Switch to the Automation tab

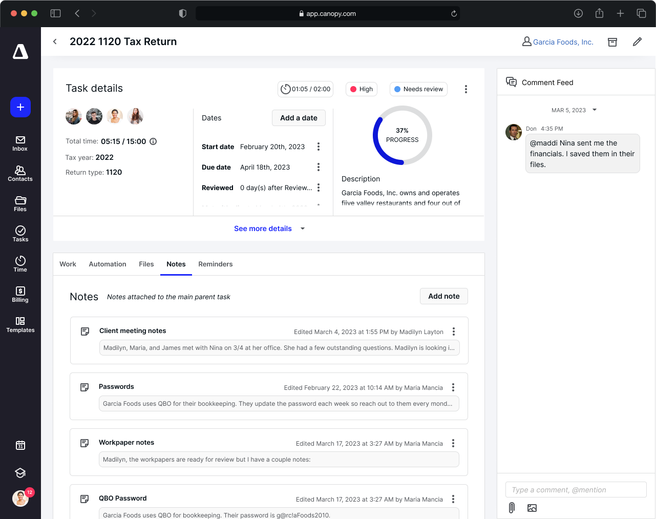(x=107, y=264)
